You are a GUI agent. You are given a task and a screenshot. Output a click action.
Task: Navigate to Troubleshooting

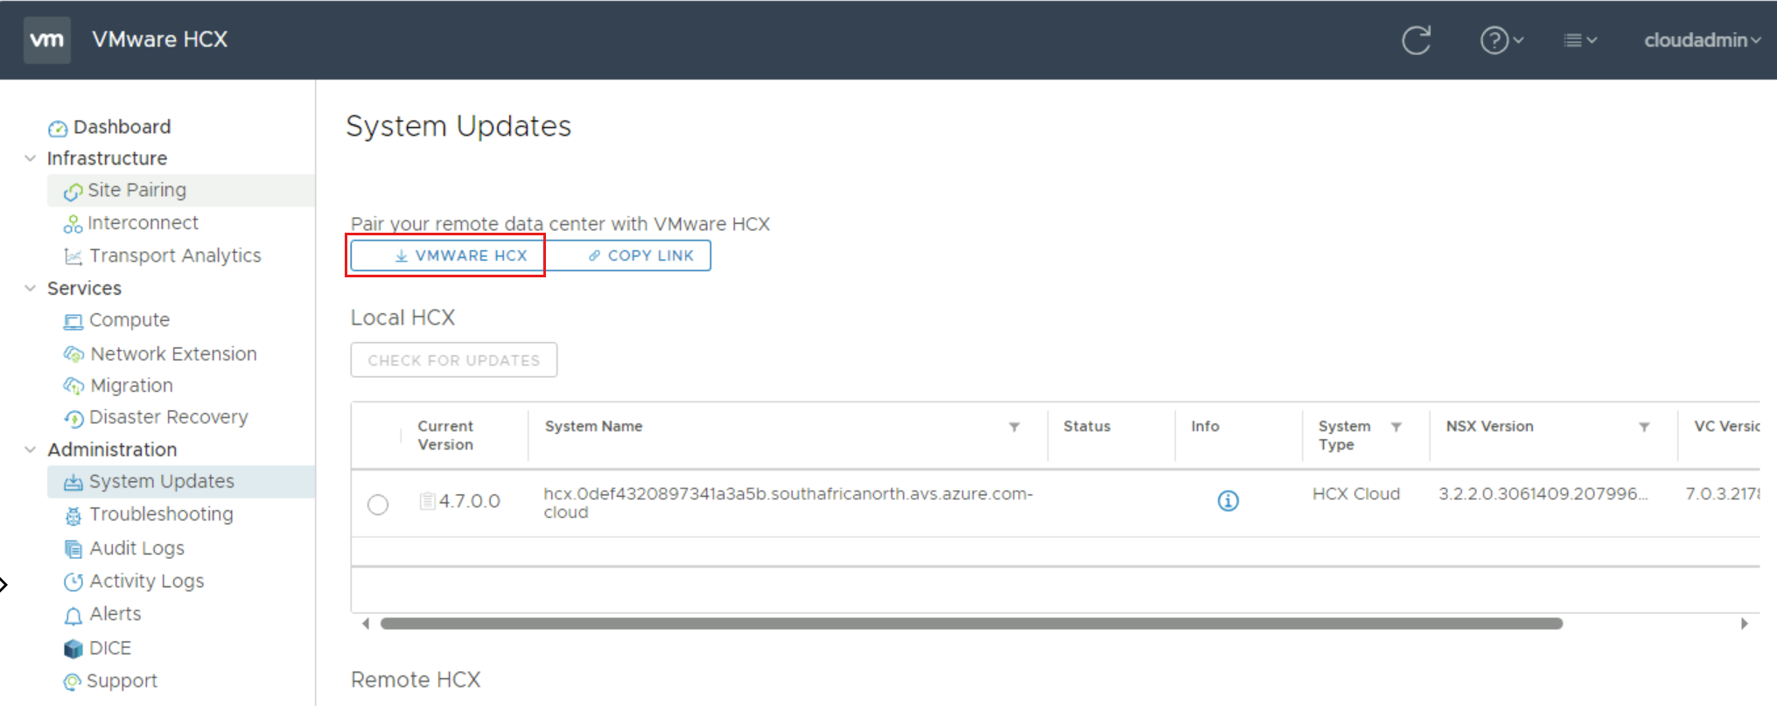point(161,514)
